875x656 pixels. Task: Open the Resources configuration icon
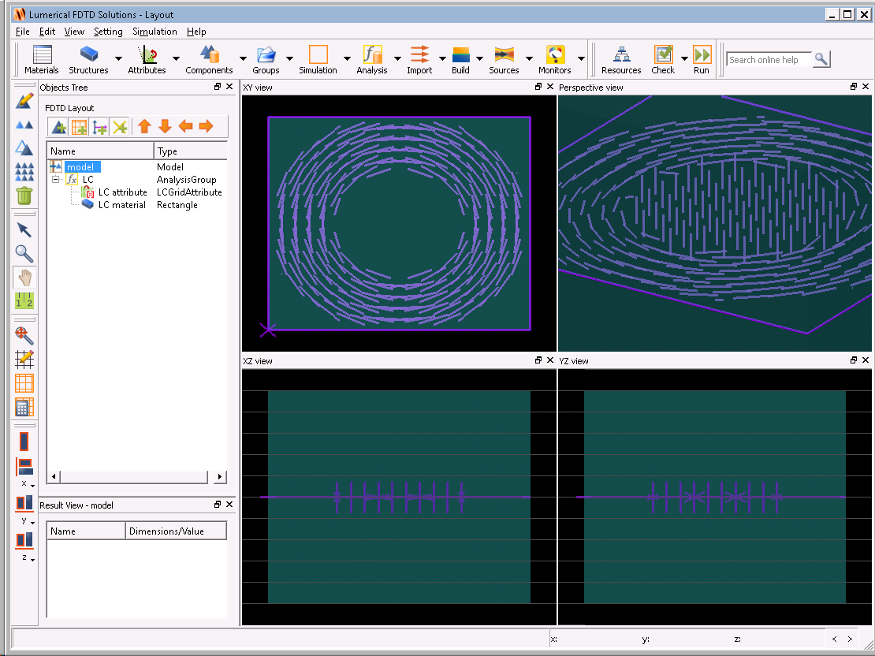pos(622,54)
